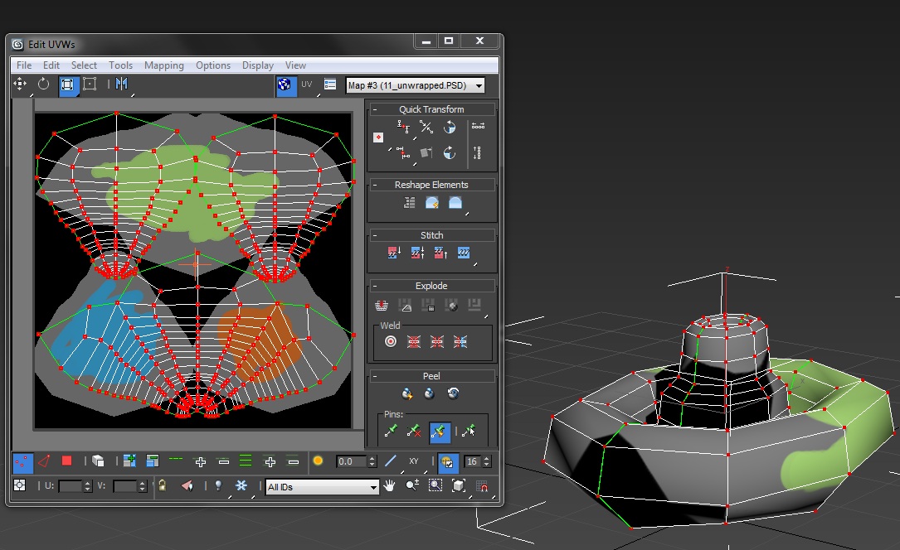Click the V coordinate input field

tap(125, 486)
